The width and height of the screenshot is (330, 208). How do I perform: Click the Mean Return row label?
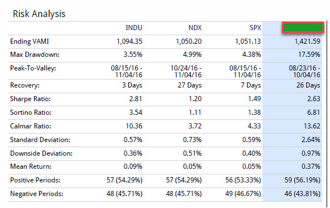pyautogui.click(x=31, y=167)
